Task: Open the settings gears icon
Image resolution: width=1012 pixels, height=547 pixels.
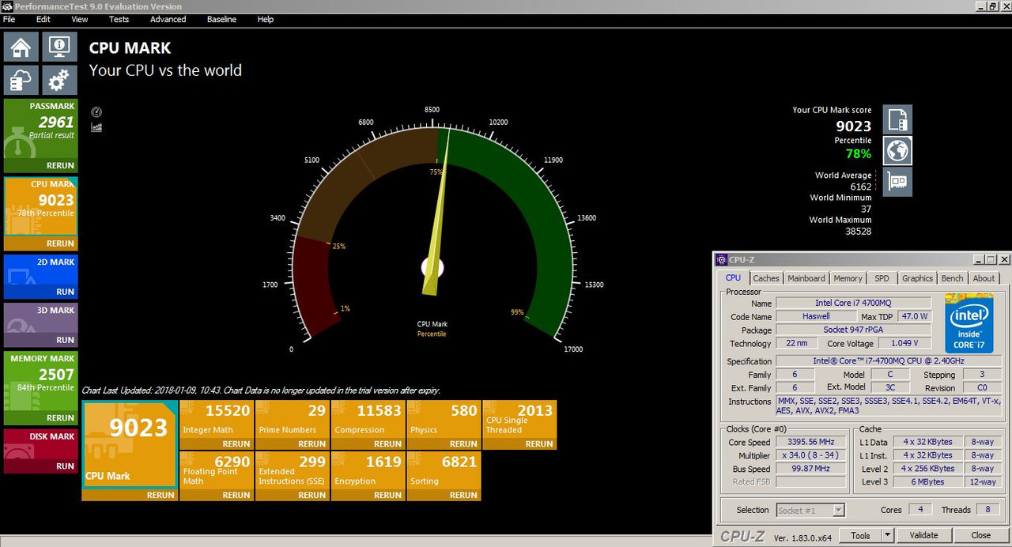Action: (x=59, y=80)
